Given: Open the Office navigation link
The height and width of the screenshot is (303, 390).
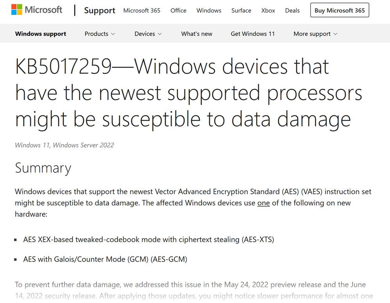Looking at the screenshot, I should click(178, 11).
